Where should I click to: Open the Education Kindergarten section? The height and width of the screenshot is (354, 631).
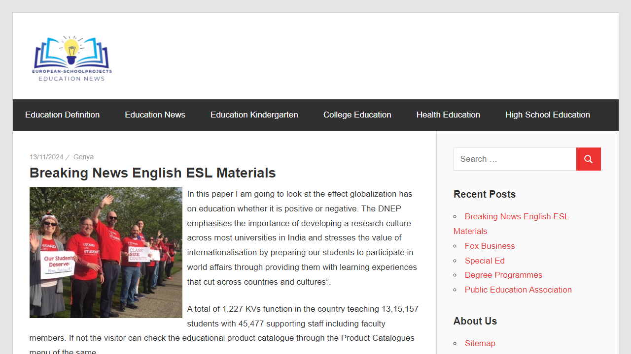tap(254, 115)
